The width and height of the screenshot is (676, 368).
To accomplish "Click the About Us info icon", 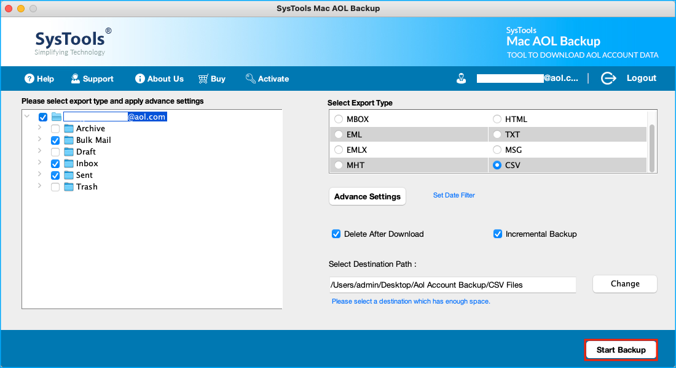I will tap(140, 79).
